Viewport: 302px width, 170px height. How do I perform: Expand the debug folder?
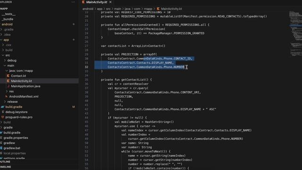[5, 60]
